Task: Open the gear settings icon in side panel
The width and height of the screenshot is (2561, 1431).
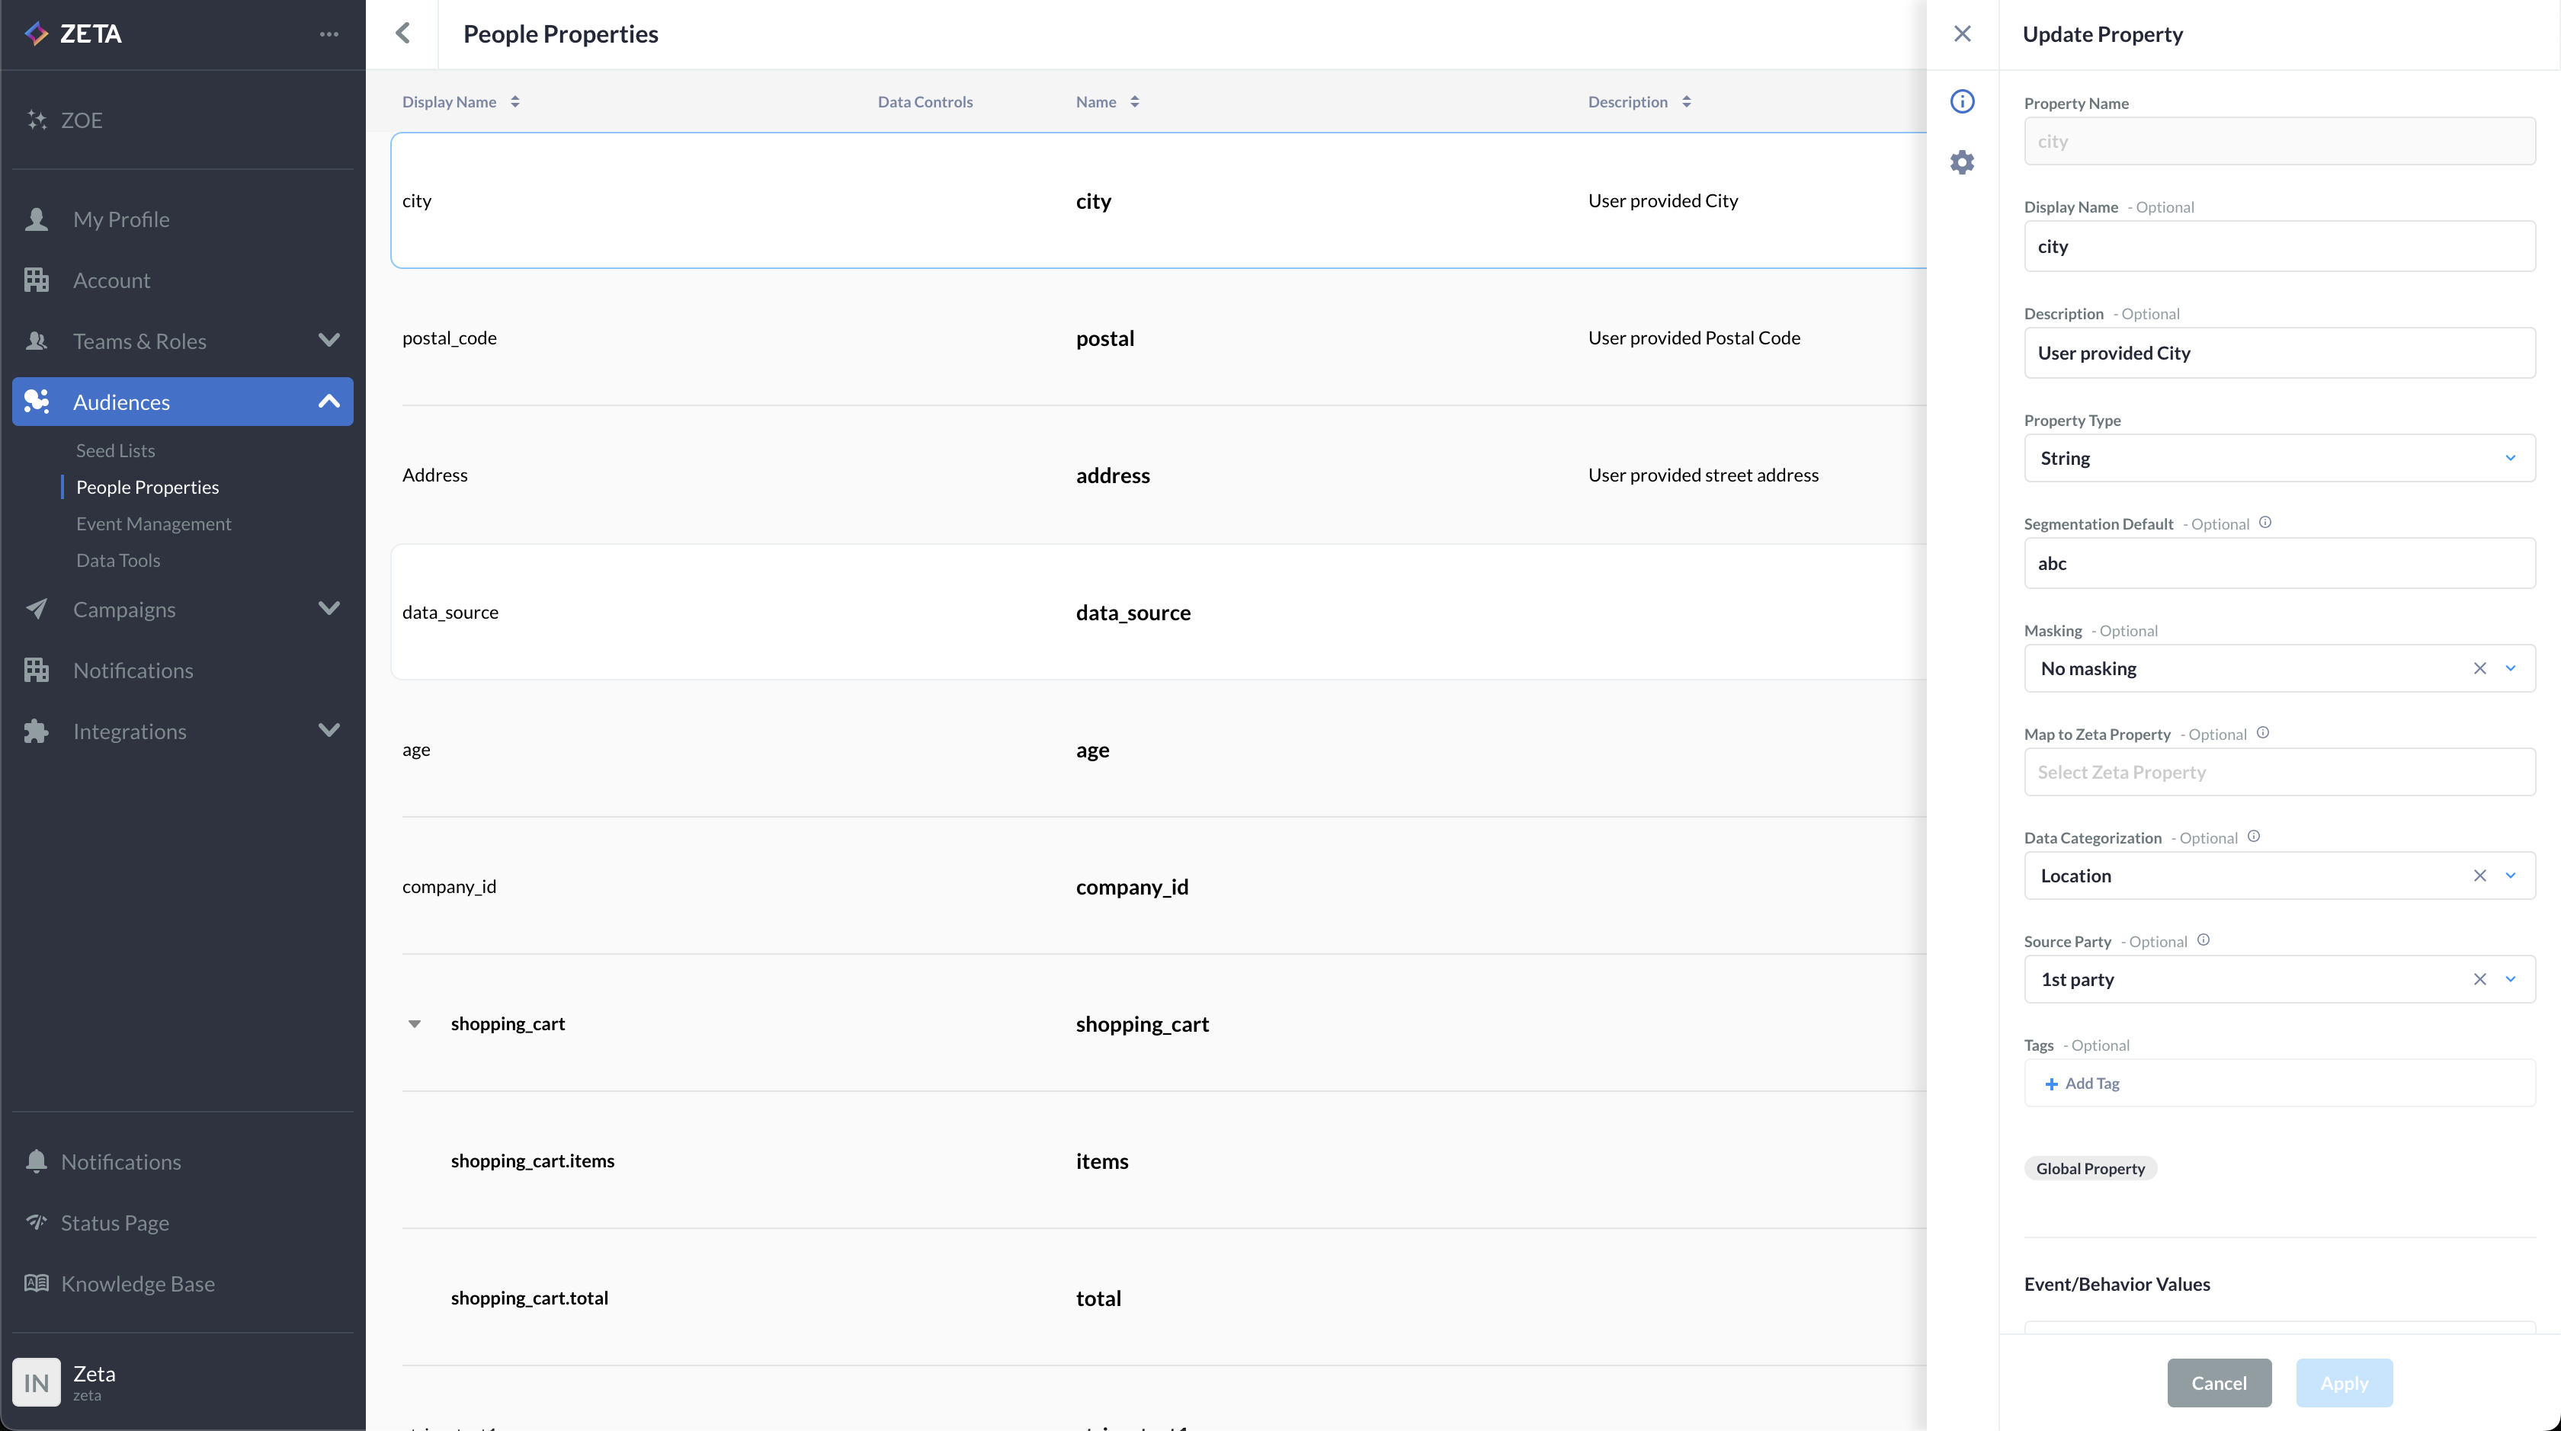Action: click(1961, 162)
